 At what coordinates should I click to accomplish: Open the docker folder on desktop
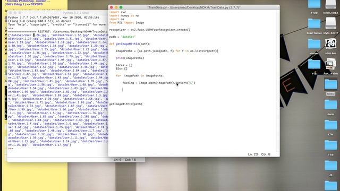click(314, 44)
